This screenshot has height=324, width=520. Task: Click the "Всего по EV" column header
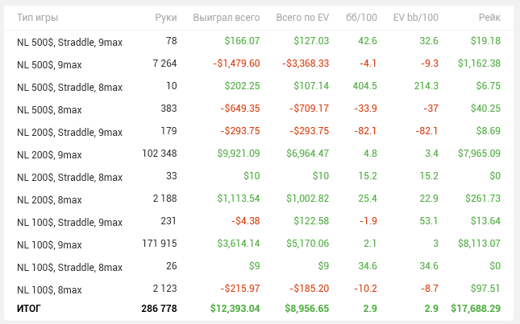(x=302, y=18)
